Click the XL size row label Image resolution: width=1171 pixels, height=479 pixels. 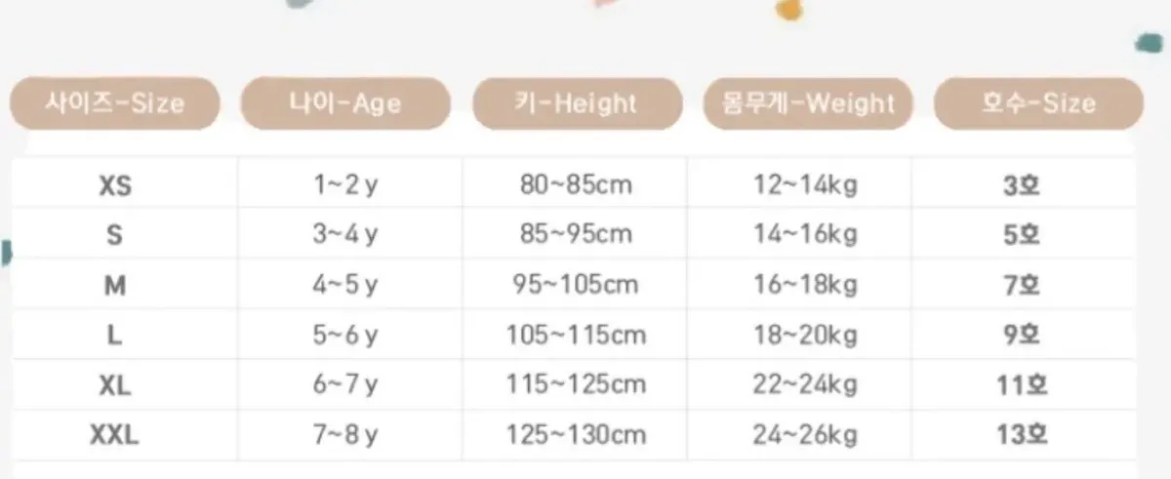tap(115, 385)
